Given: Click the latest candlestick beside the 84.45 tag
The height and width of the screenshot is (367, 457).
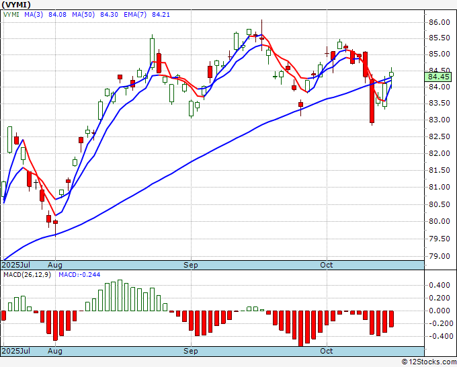Looking at the screenshot, I should [391, 75].
